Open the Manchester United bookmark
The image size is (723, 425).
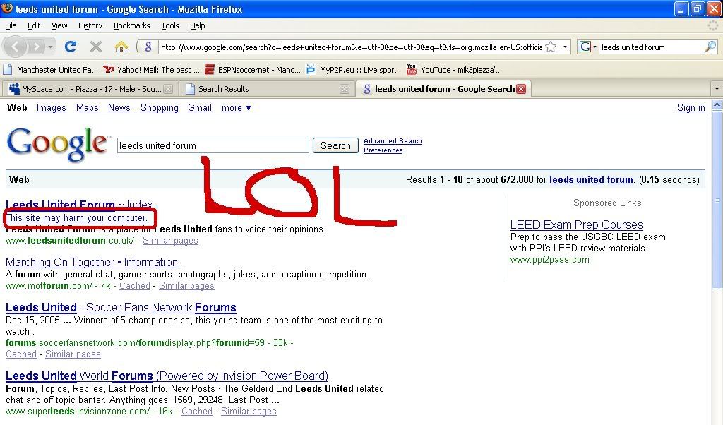pyautogui.click(x=51, y=70)
